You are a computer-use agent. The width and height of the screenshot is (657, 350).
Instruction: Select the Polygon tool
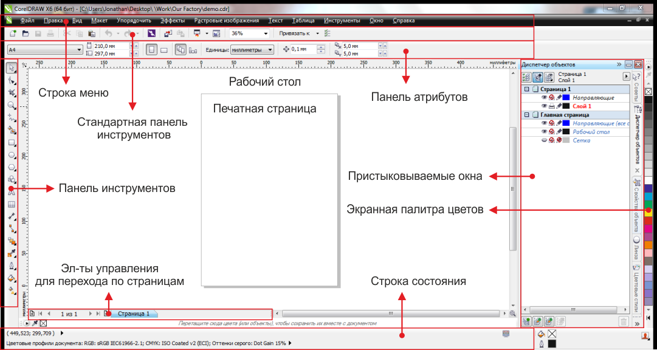pyautogui.click(x=12, y=167)
